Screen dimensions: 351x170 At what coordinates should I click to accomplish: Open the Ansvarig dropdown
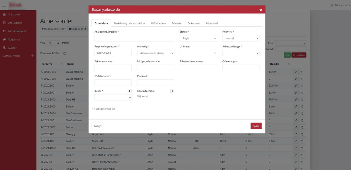point(156,53)
